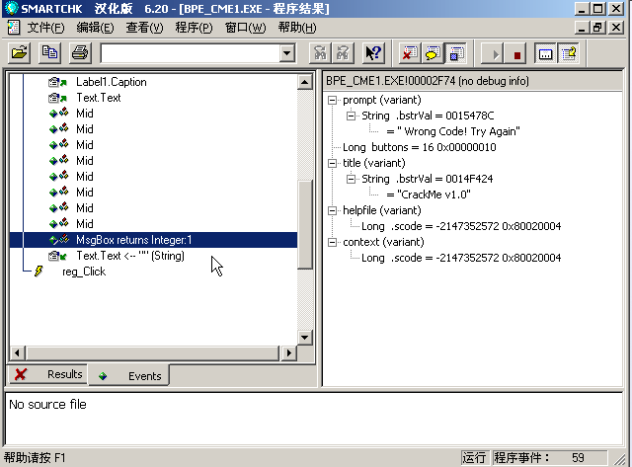The width and height of the screenshot is (632, 467).
Task: Select the "CrackMe v1.0" value
Action: click(x=429, y=195)
